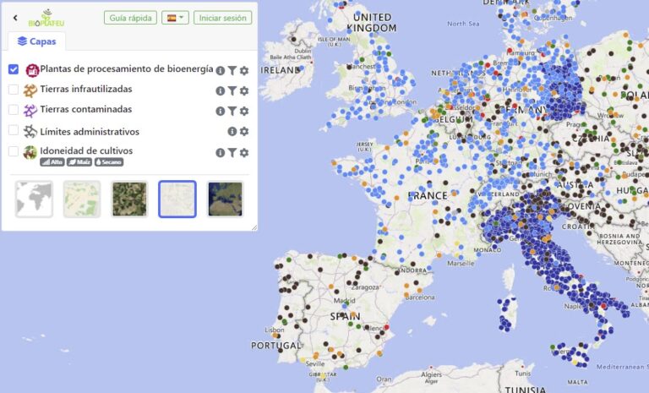Image resolution: width=649 pixels, height=393 pixels.
Task: Click the Límites administrativos label
Action: pos(90,132)
